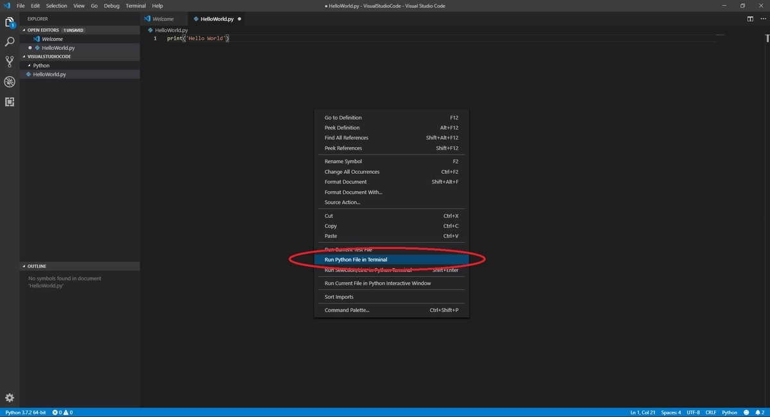Choose Run Current File in Python Interactive Window

pyautogui.click(x=391, y=284)
